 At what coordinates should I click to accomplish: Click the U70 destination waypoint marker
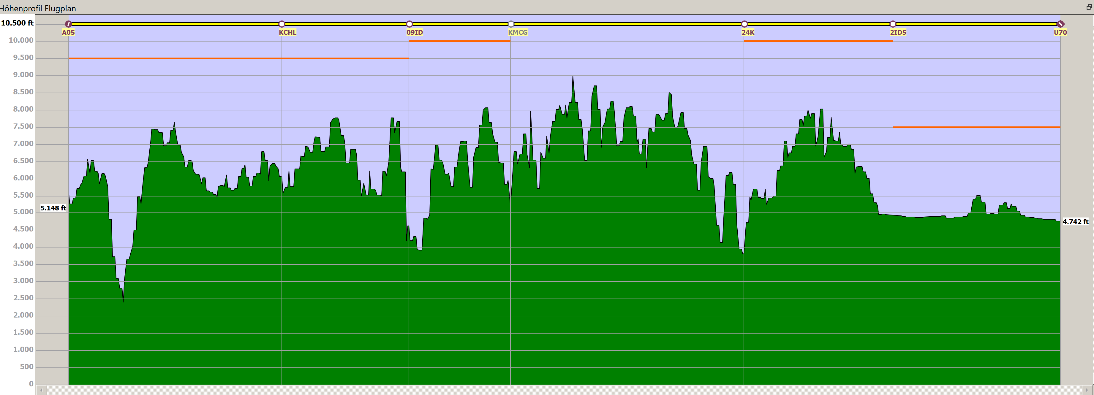1060,24
